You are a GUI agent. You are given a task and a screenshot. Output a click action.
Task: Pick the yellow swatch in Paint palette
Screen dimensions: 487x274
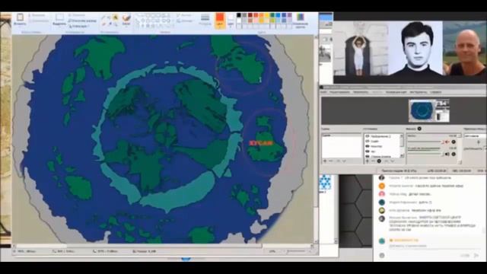(266, 15)
